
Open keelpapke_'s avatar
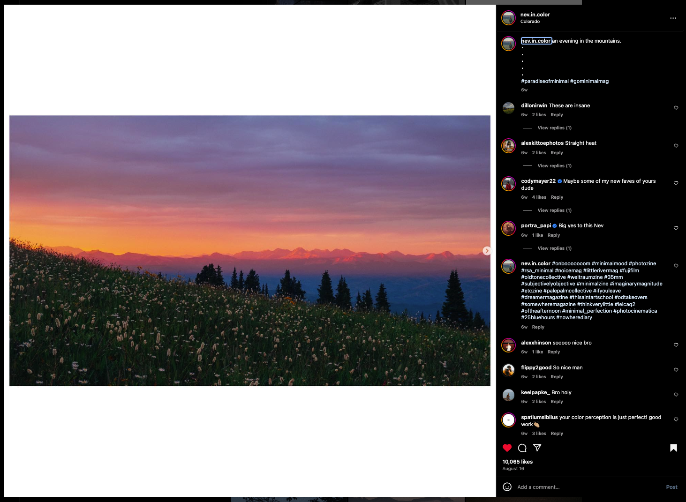[508, 395]
